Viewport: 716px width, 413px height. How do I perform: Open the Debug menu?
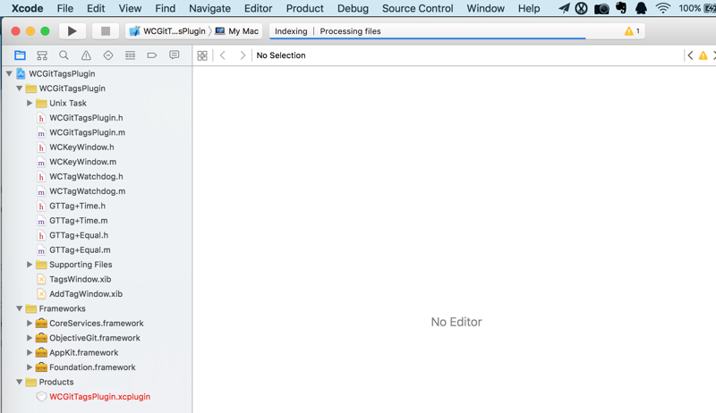pos(353,8)
